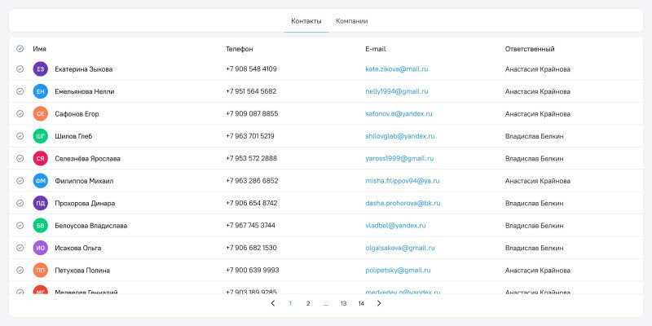Tick the checkbox for Прохорова Динара
This screenshot has width=652, height=326.
tap(20, 203)
